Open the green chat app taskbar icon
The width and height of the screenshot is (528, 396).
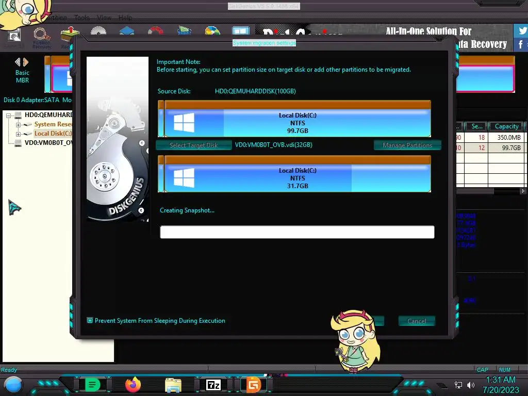coord(92,385)
